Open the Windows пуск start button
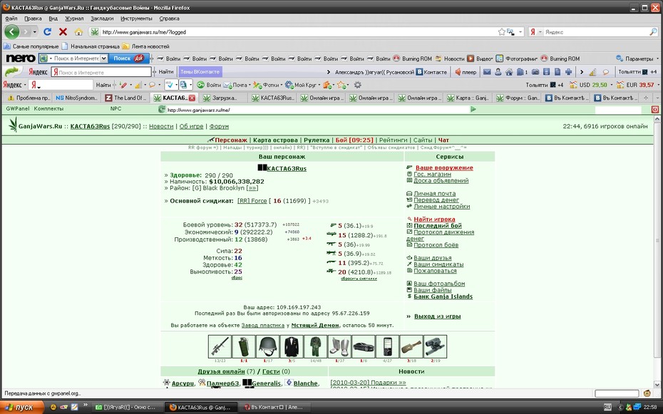This screenshot has height=414, width=663. [22, 408]
